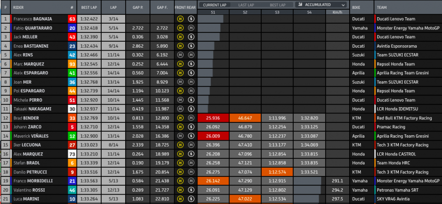Click Zarco's medium front tyre icon
Viewport: 442px width, 204px height.
[180, 127]
